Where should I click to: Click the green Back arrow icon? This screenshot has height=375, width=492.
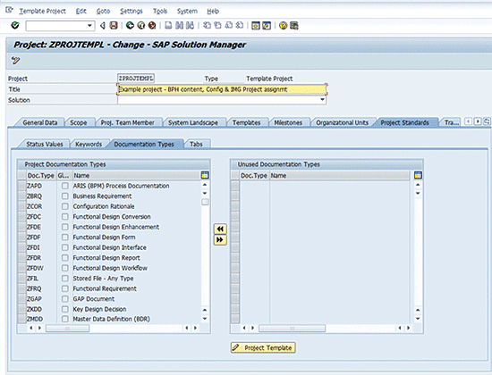click(130, 25)
